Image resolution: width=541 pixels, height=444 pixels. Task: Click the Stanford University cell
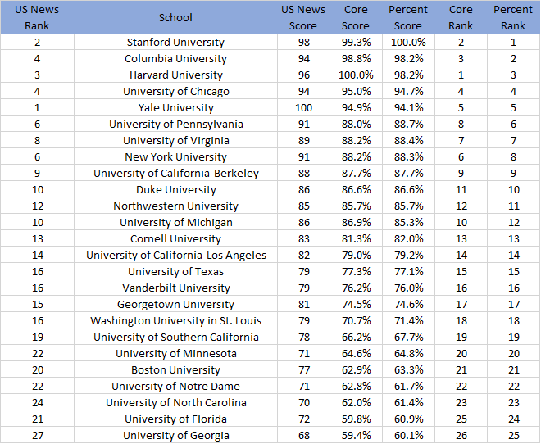coord(175,42)
